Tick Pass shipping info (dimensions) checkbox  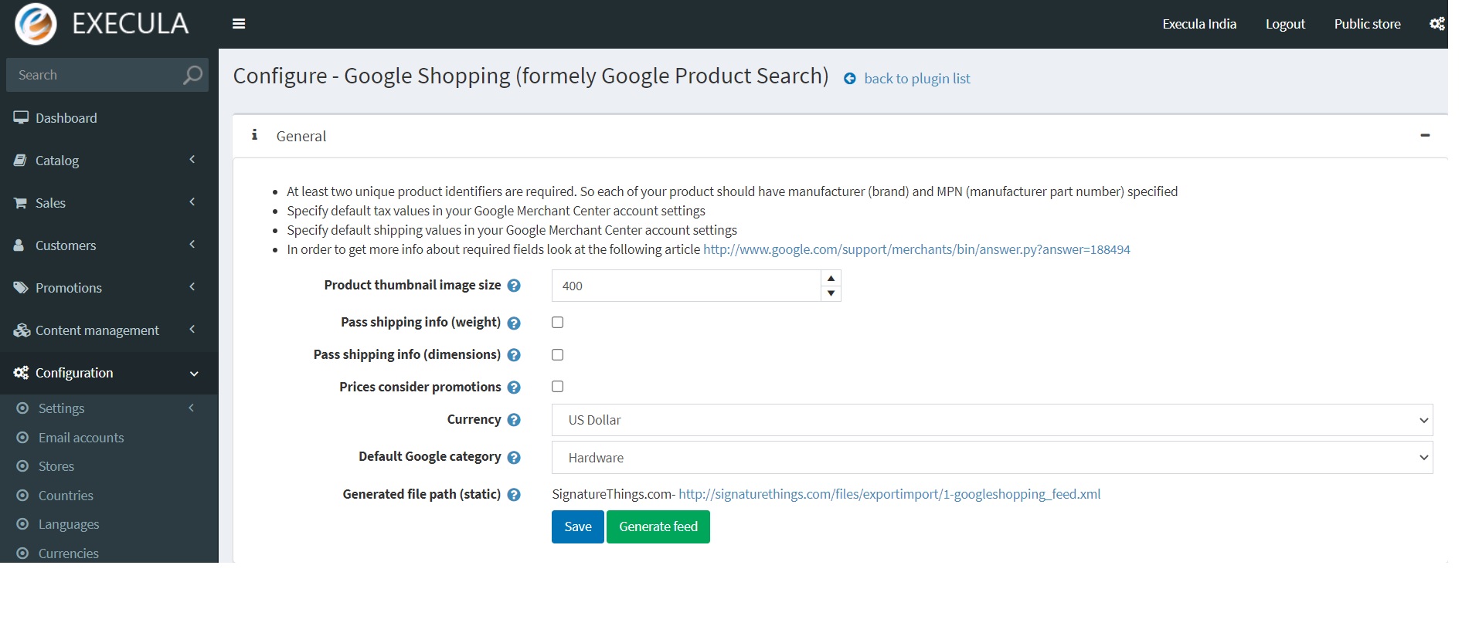pyautogui.click(x=557, y=355)
